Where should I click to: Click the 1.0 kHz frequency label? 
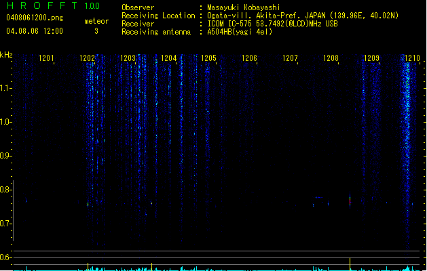[5, 122]
